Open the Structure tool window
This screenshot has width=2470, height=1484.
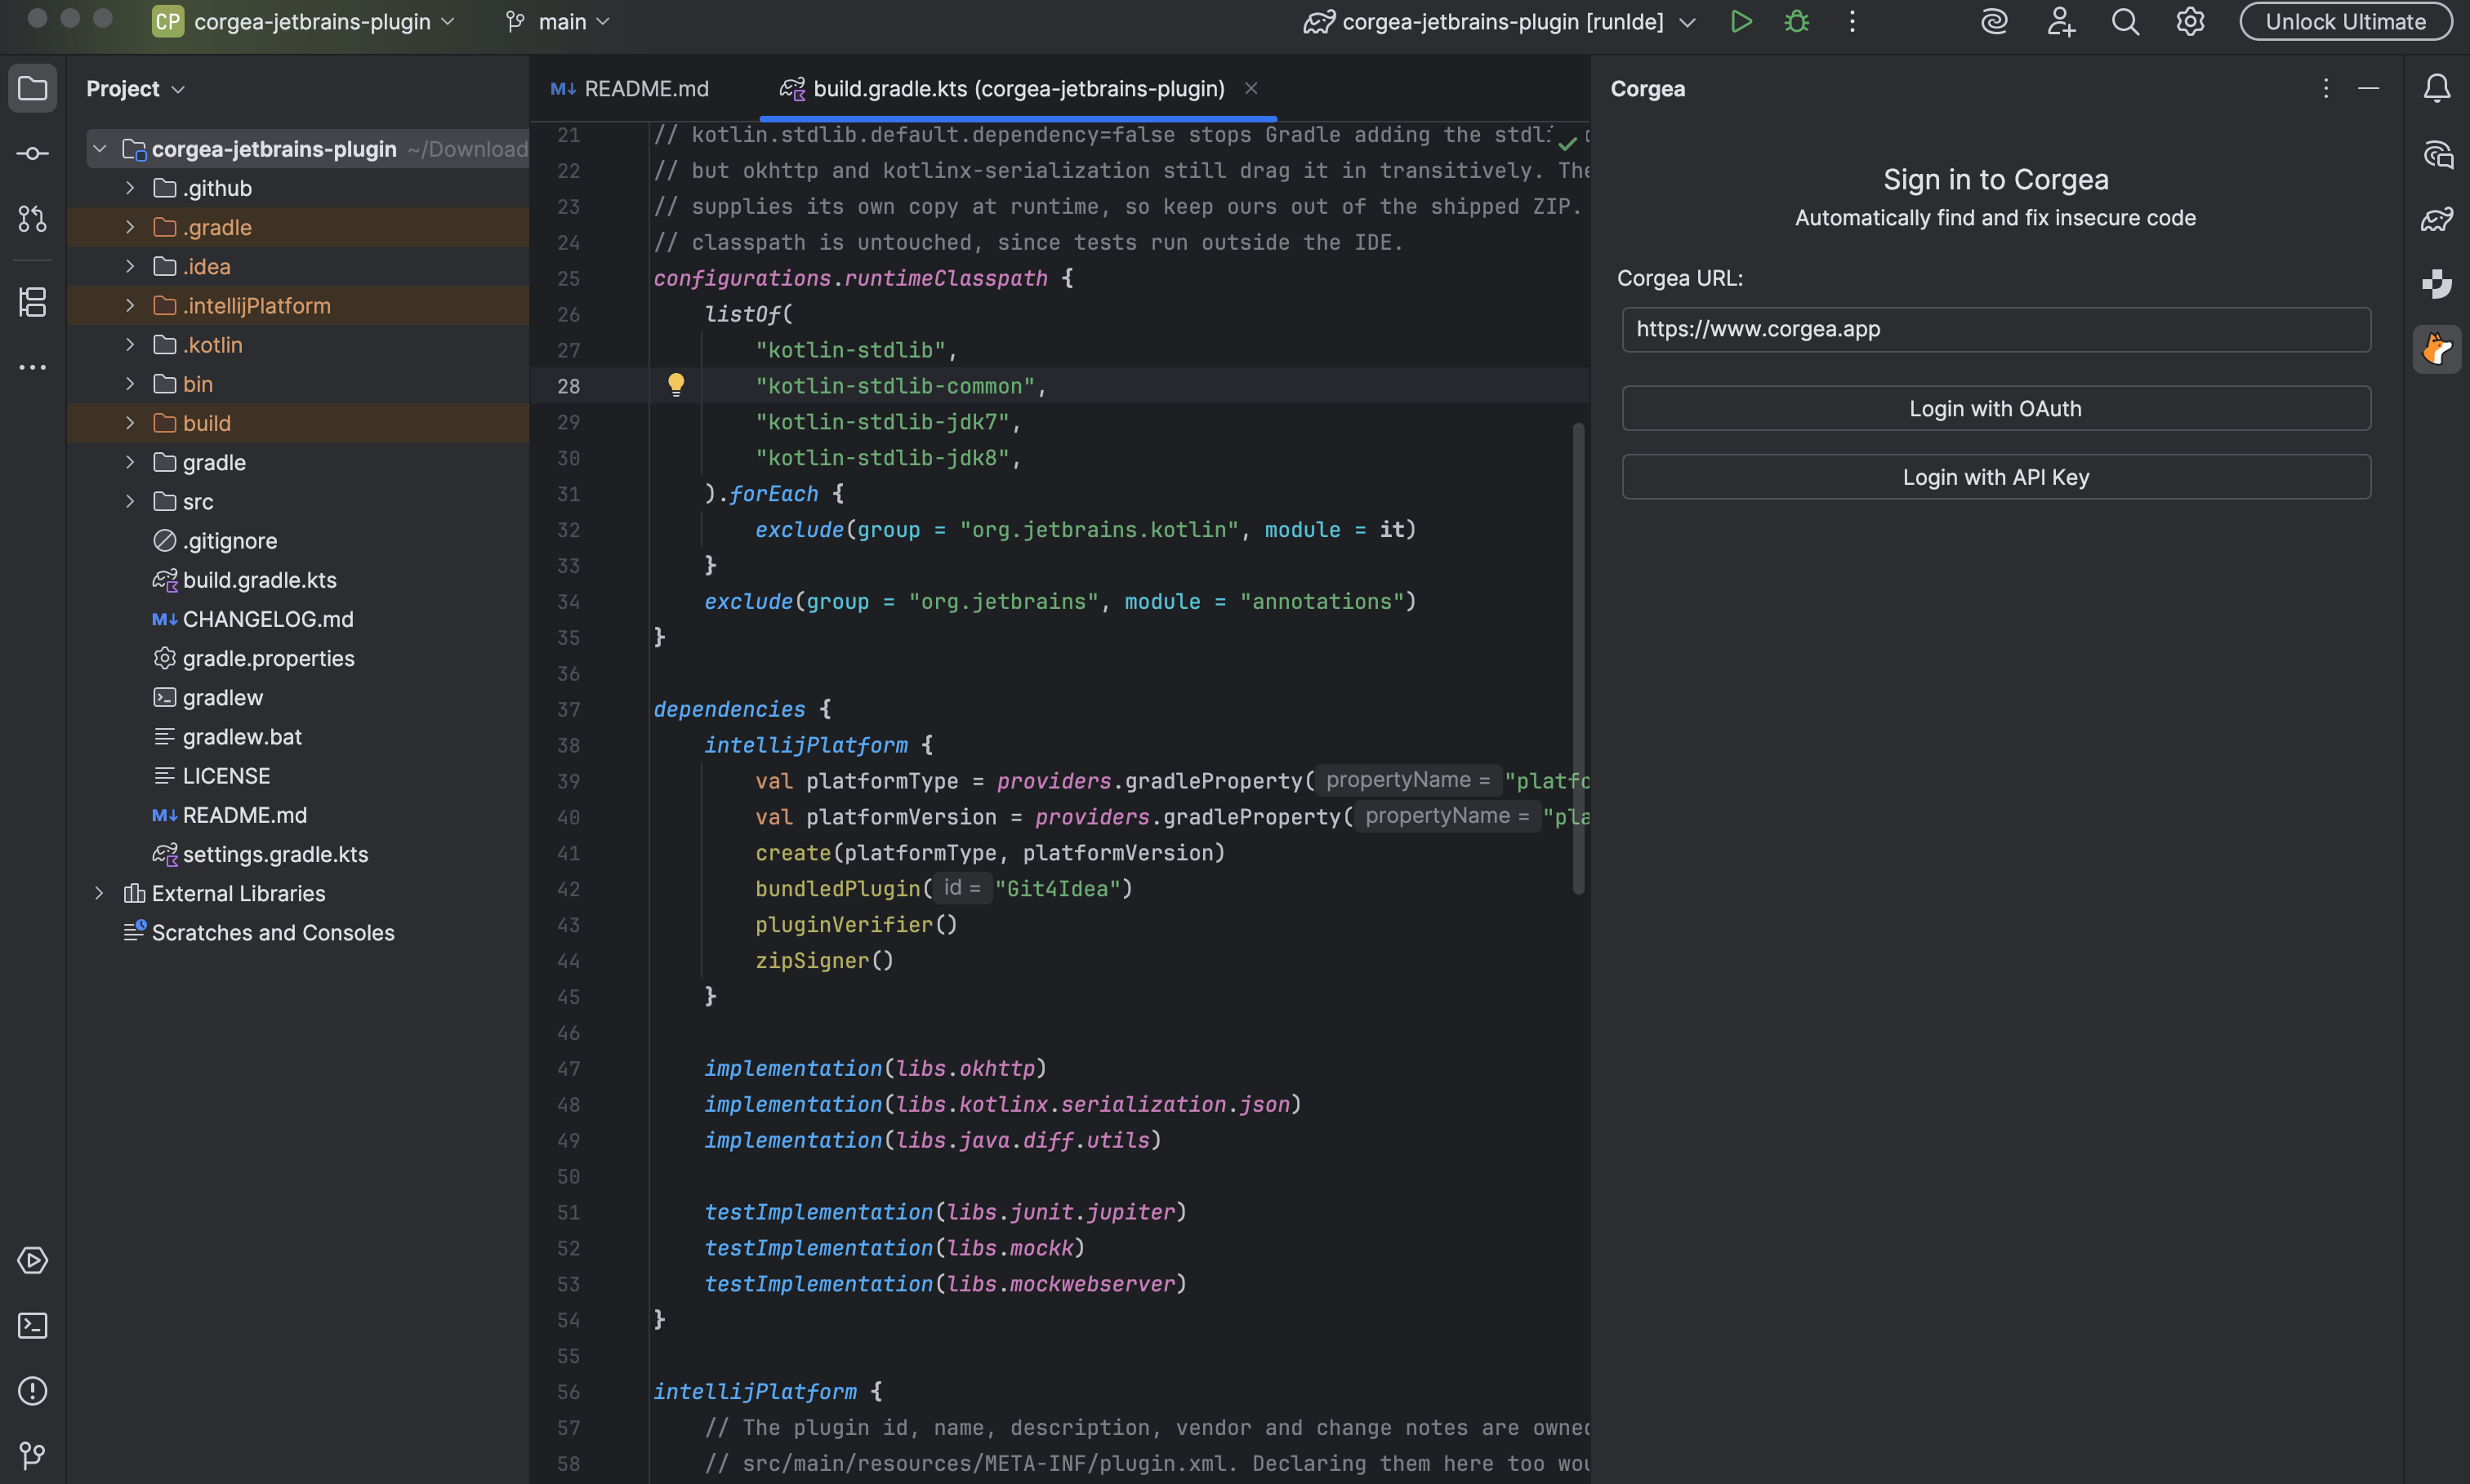[32, 302]
